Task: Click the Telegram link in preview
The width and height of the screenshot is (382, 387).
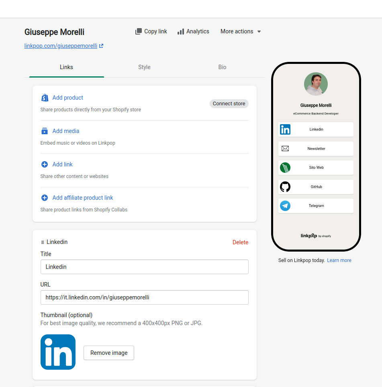Action: (x=316, y=206)
